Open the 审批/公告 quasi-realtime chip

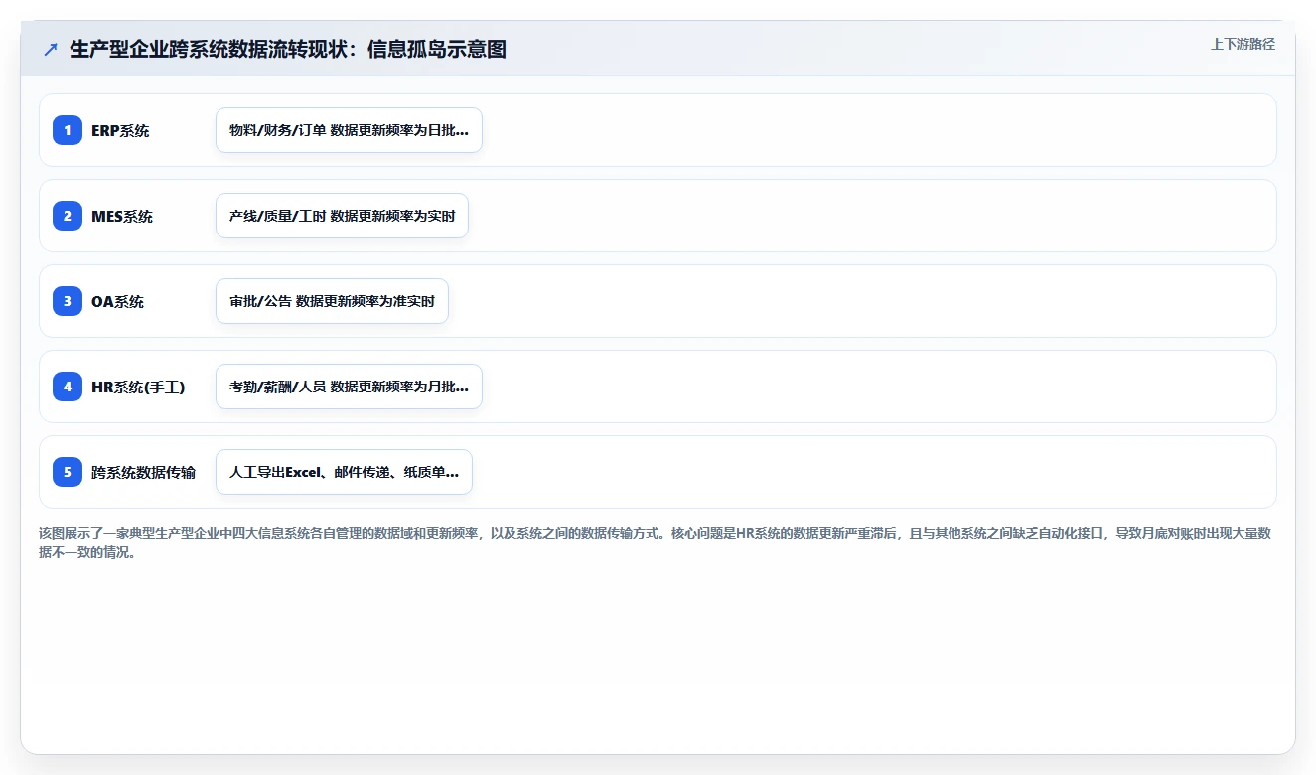click(x=332, y=301)
